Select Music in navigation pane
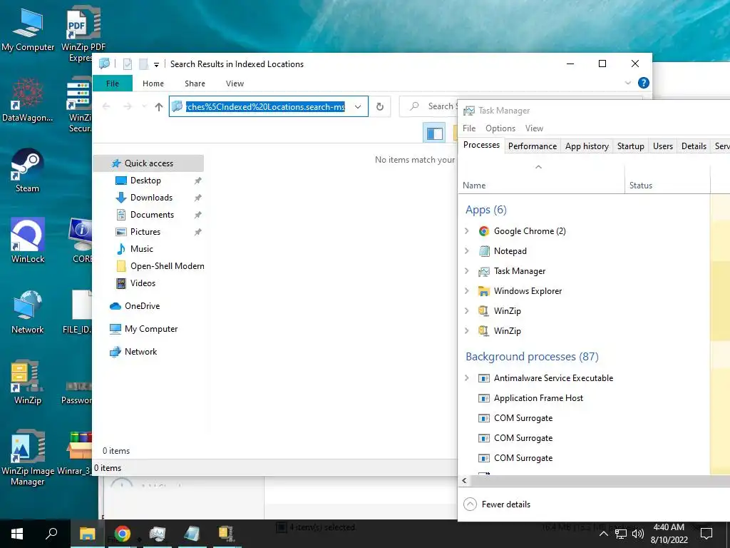Viewport: 730px width, 548px height. [142, 249]
